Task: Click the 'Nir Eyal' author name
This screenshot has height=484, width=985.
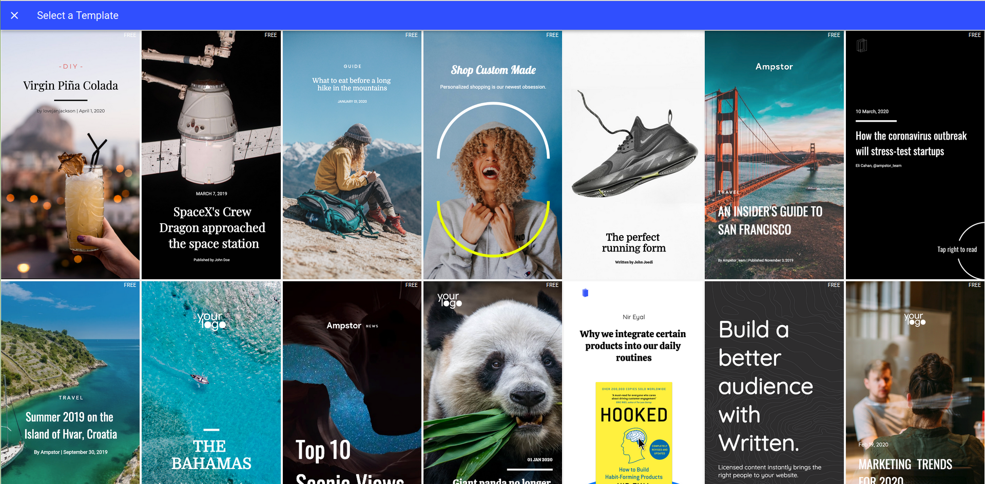Action: click(x=634, y=317)
